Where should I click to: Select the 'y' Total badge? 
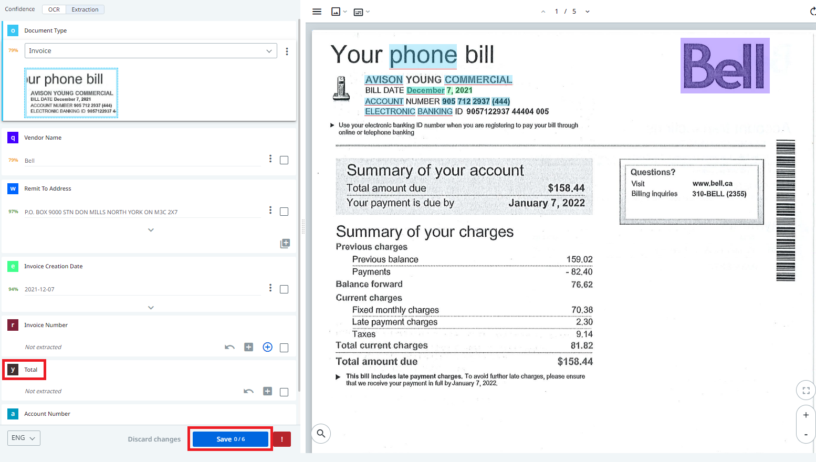[13, 370]
